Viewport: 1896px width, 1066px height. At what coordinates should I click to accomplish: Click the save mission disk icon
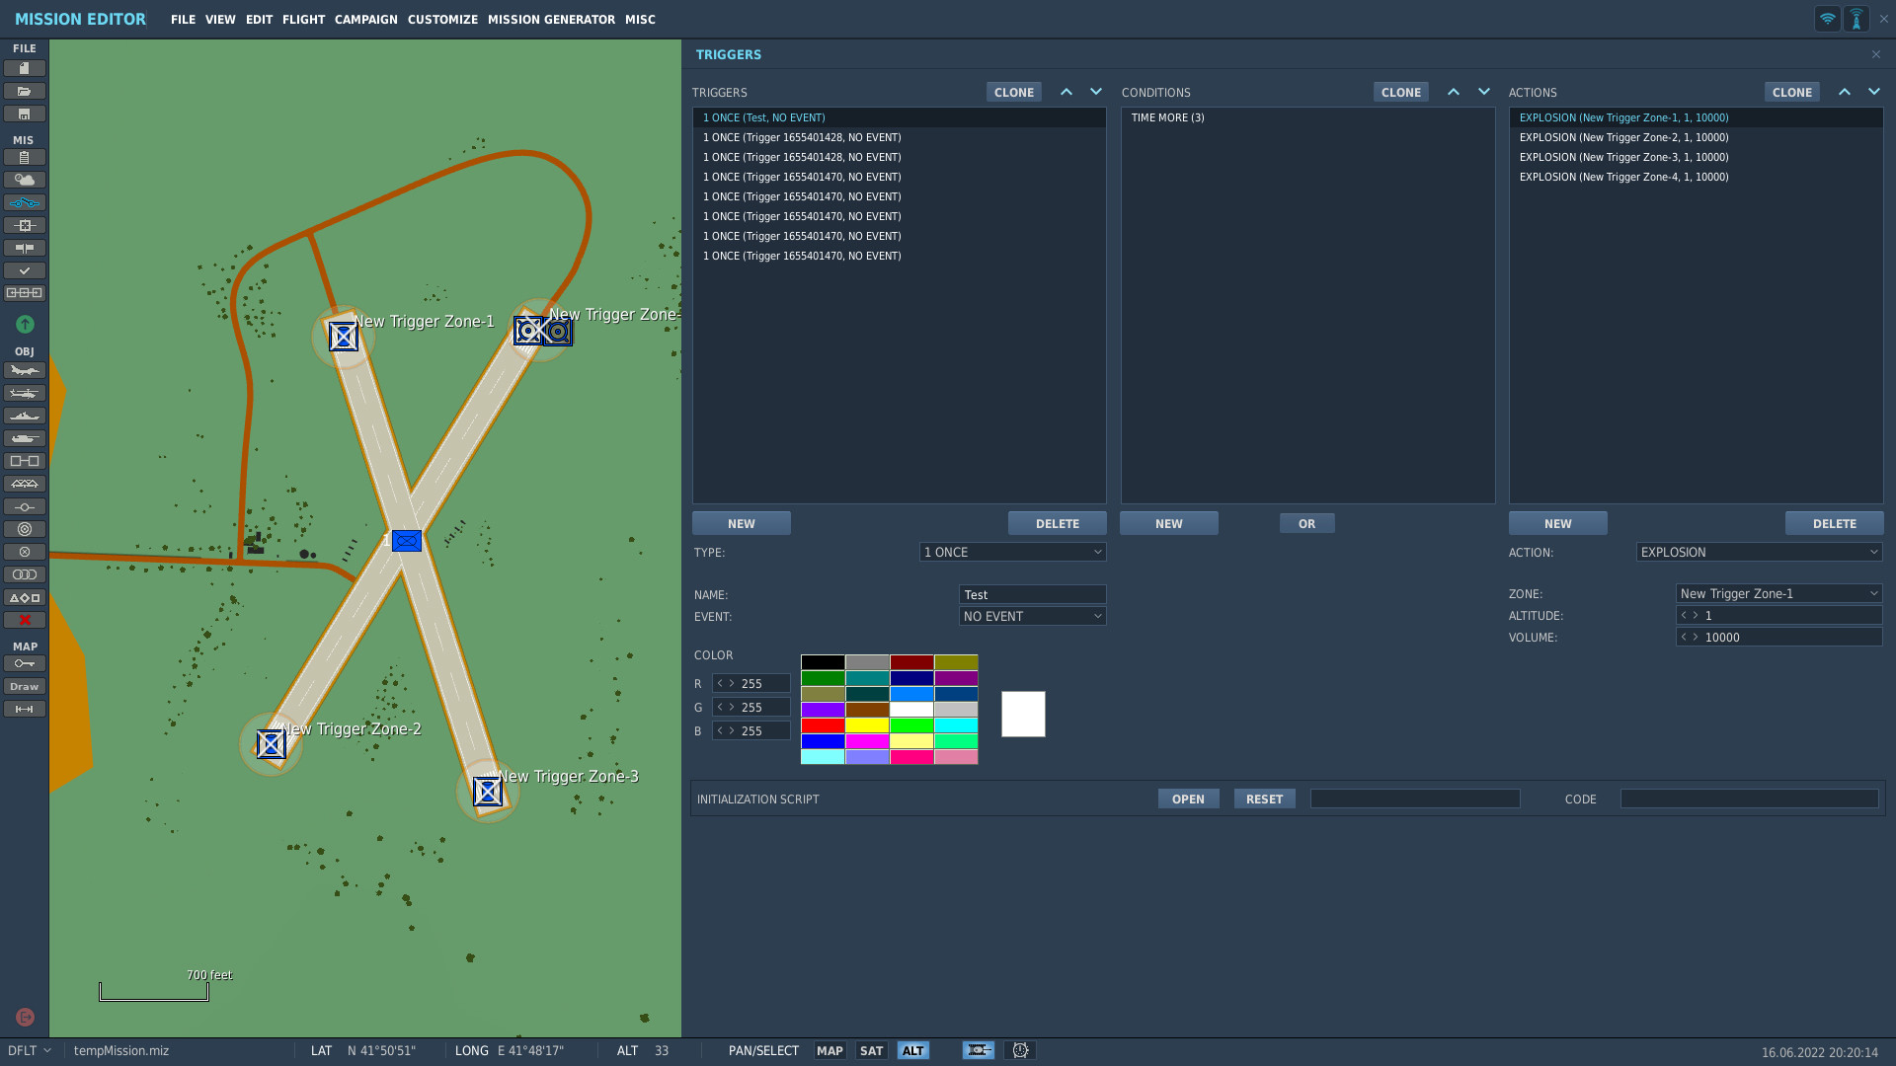[x=25, y=114]
